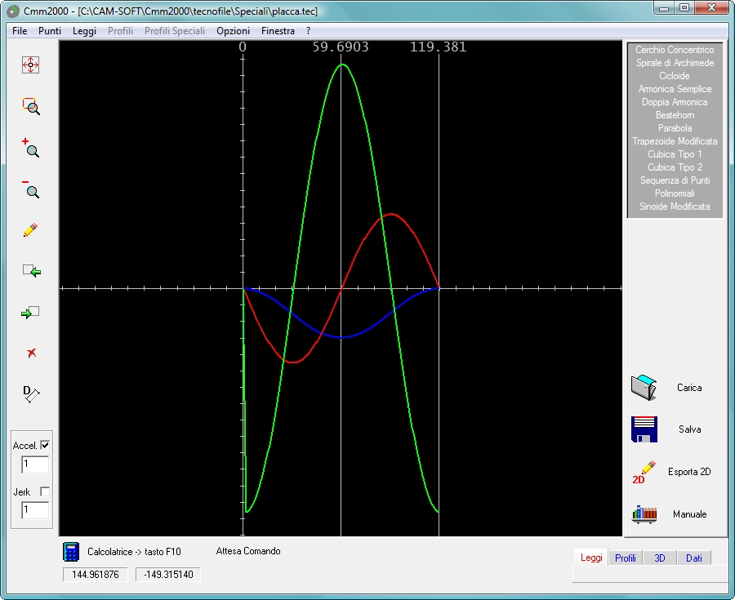Click the Carica label
This screenshot has width=735, height=600.
[x=689, y=388]
